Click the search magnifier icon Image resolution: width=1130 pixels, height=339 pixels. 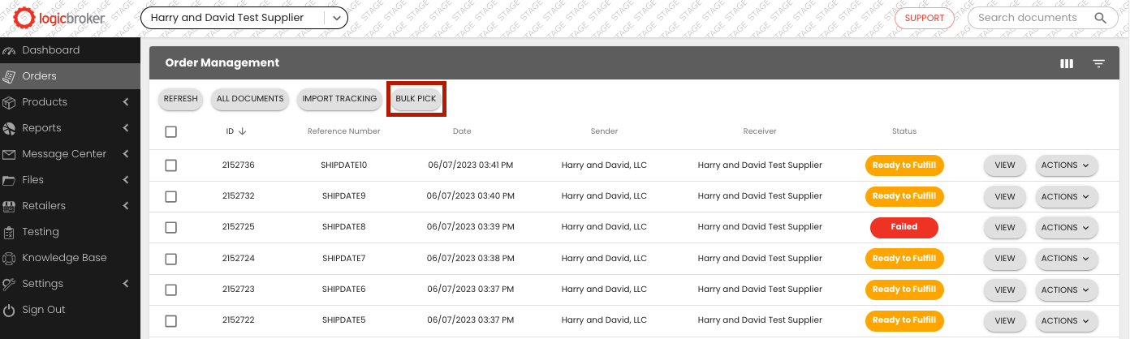[x=1101, y=18]
